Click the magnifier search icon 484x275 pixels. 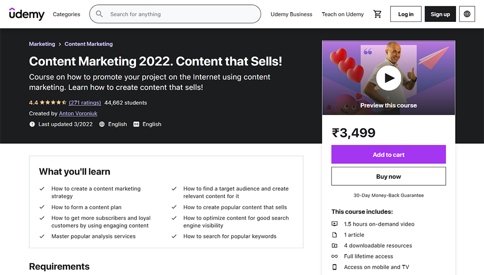[x=100, y=14]
